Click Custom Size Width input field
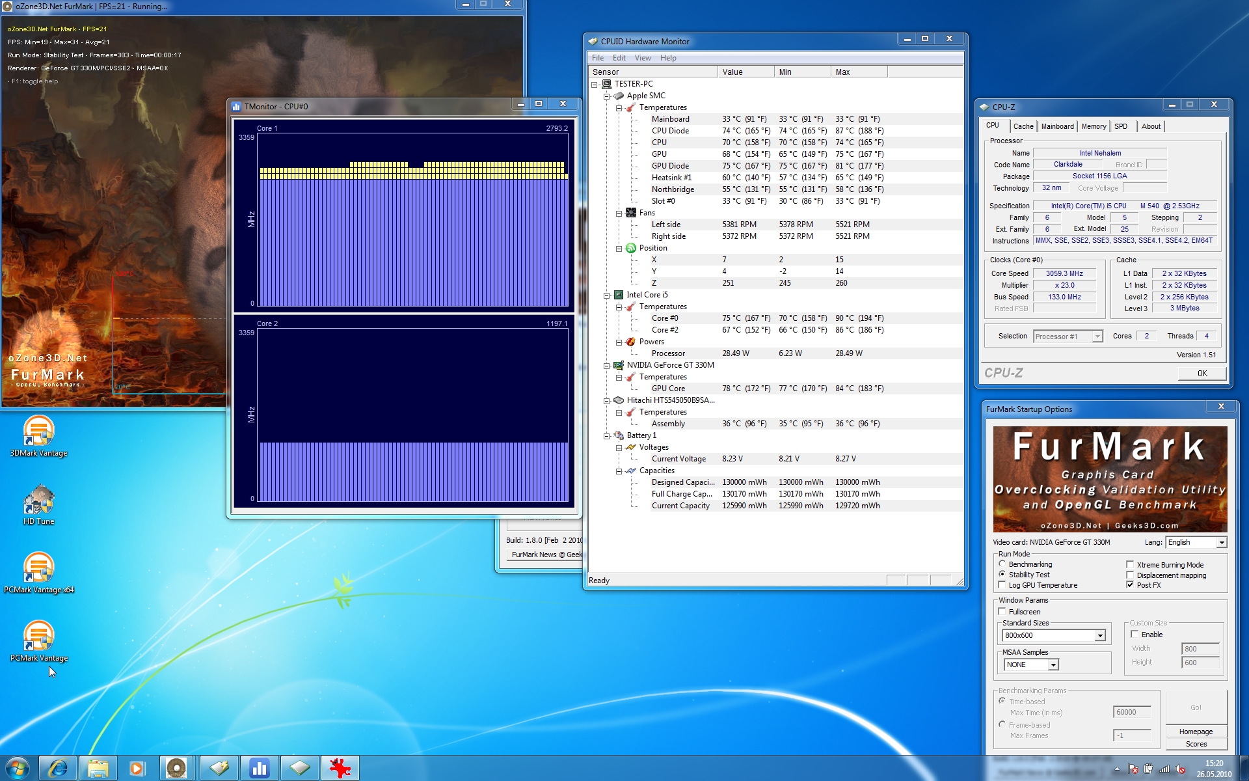Viewport: 1249px width, 781px height. click(x=1200, y=649)
